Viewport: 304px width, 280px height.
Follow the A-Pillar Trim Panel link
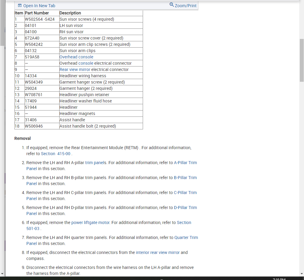pos(185,163)
